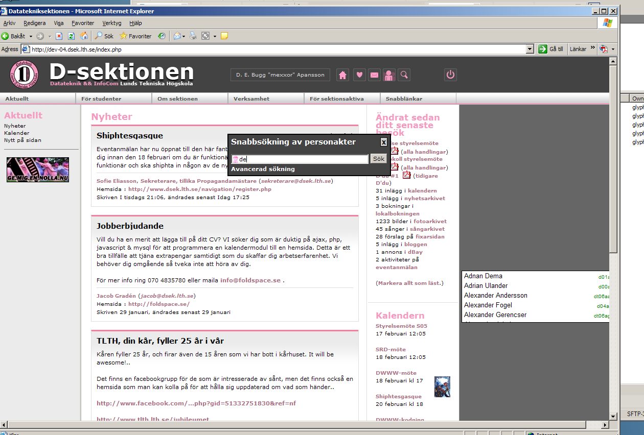Open the address bar dropdown arrow

pos(530,49)
